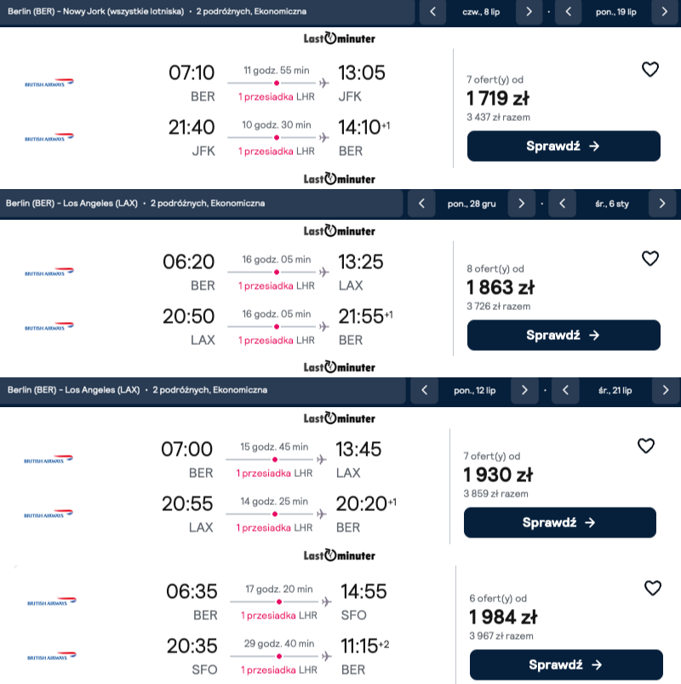The height and width of the screenshot is (684, 681).
Task: Select the pon., 28 gru departure date
Action: coord(472,204)
